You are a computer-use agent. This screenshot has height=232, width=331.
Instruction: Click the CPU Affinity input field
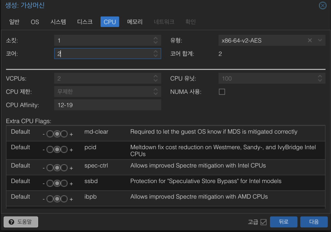tap(107, 105)
